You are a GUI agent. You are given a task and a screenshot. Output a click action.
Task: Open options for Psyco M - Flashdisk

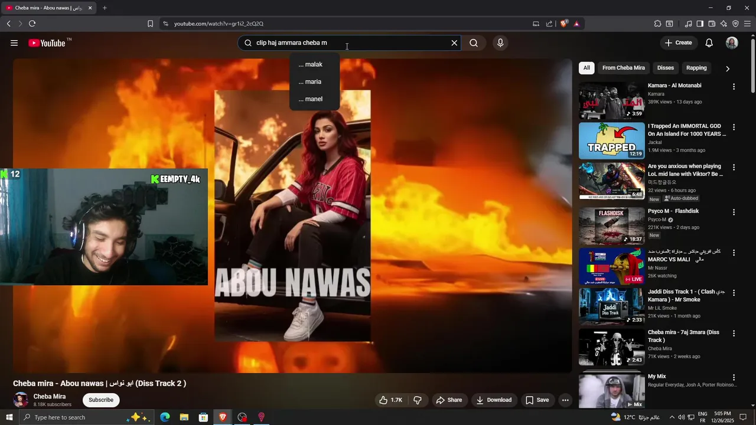[734, 212]
